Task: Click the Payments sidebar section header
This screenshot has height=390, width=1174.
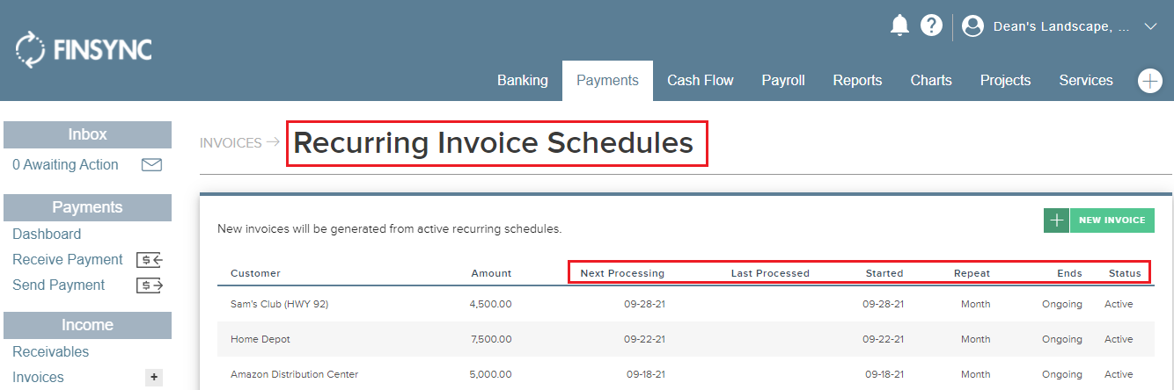Action: pos(87,207)
